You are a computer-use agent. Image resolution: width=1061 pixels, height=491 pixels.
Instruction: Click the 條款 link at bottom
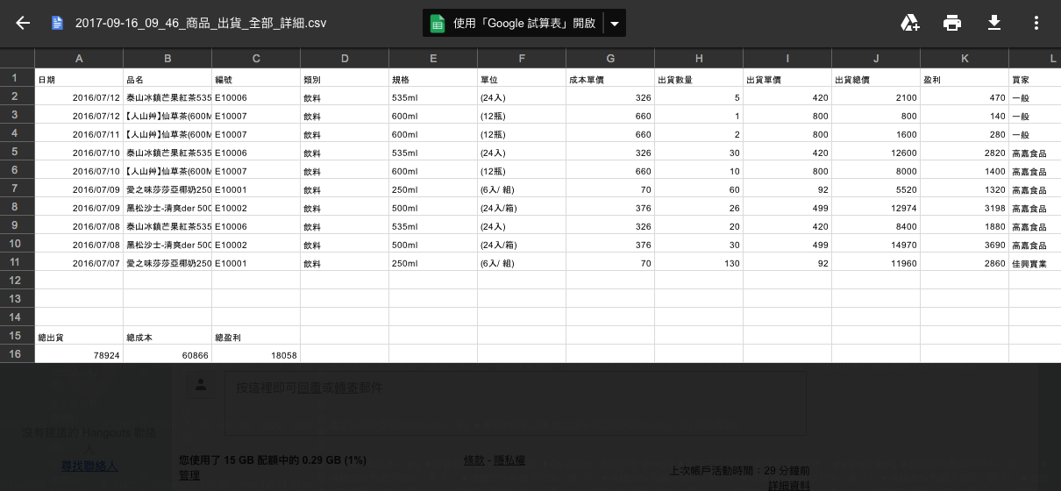coord(474,459)
